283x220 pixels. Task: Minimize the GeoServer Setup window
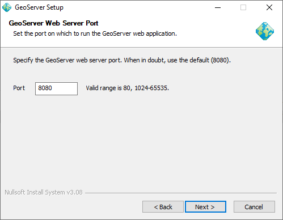(x=218, y=7)
